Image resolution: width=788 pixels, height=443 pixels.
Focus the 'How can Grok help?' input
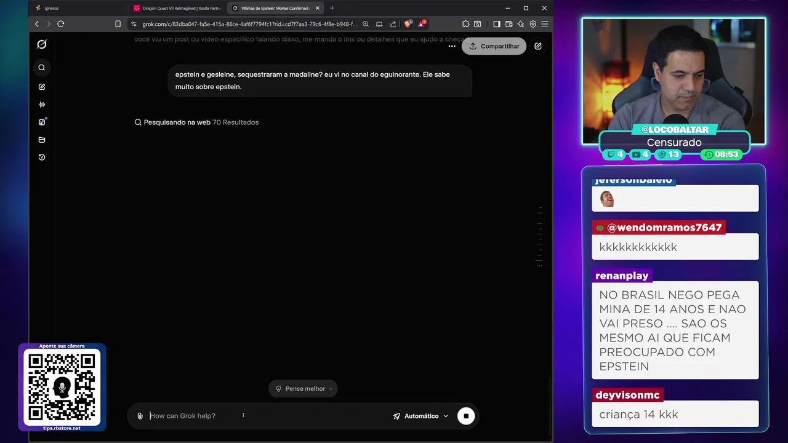click(268, 416)
